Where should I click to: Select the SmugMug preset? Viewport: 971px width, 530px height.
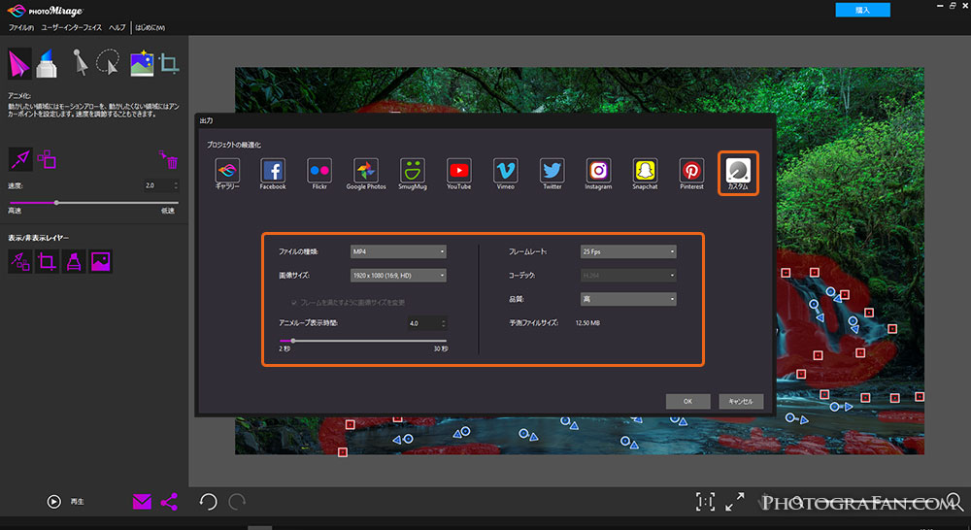[413, 174]
